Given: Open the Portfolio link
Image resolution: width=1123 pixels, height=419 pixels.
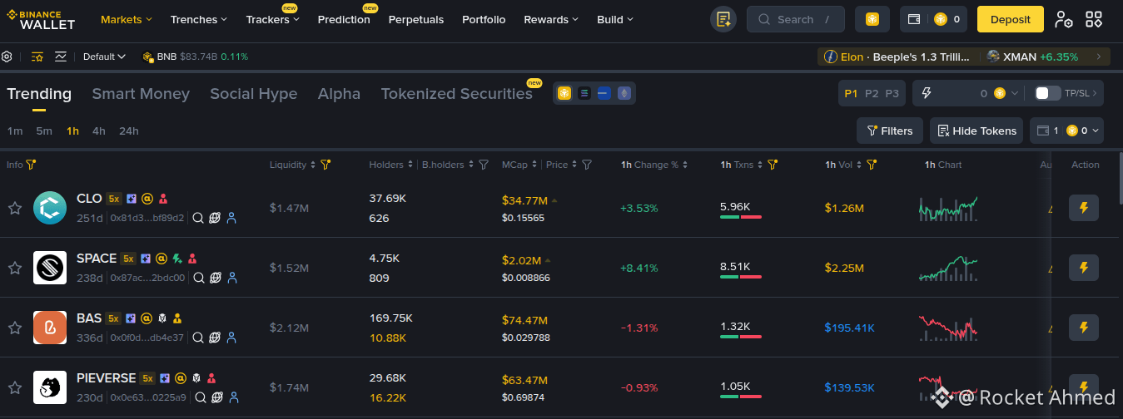Looking at the screenshot, I should (x=484, y=19).
